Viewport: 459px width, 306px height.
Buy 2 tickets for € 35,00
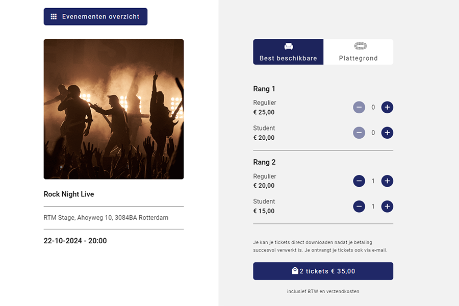[x=323, y=271]
